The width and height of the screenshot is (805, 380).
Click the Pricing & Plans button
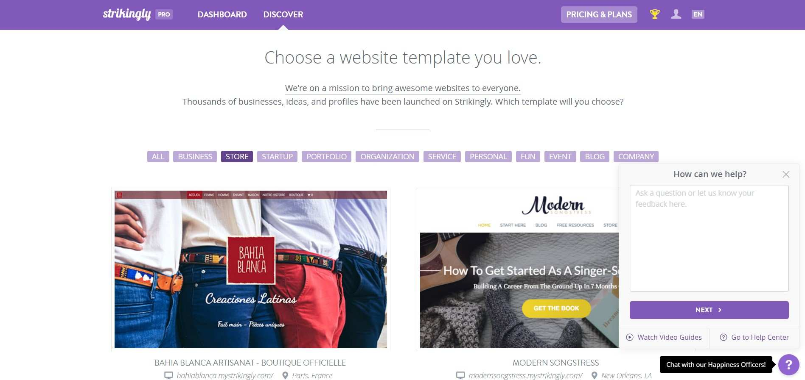click(599, 14)
